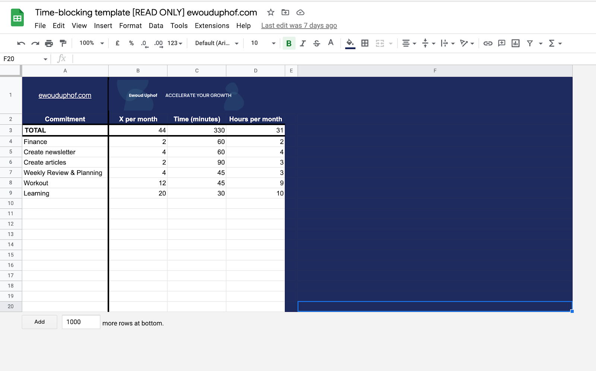Viewport: 596px width, 371px height.
Task: Open the Functions sigma dropdown
Action: [x=555, y=44]
